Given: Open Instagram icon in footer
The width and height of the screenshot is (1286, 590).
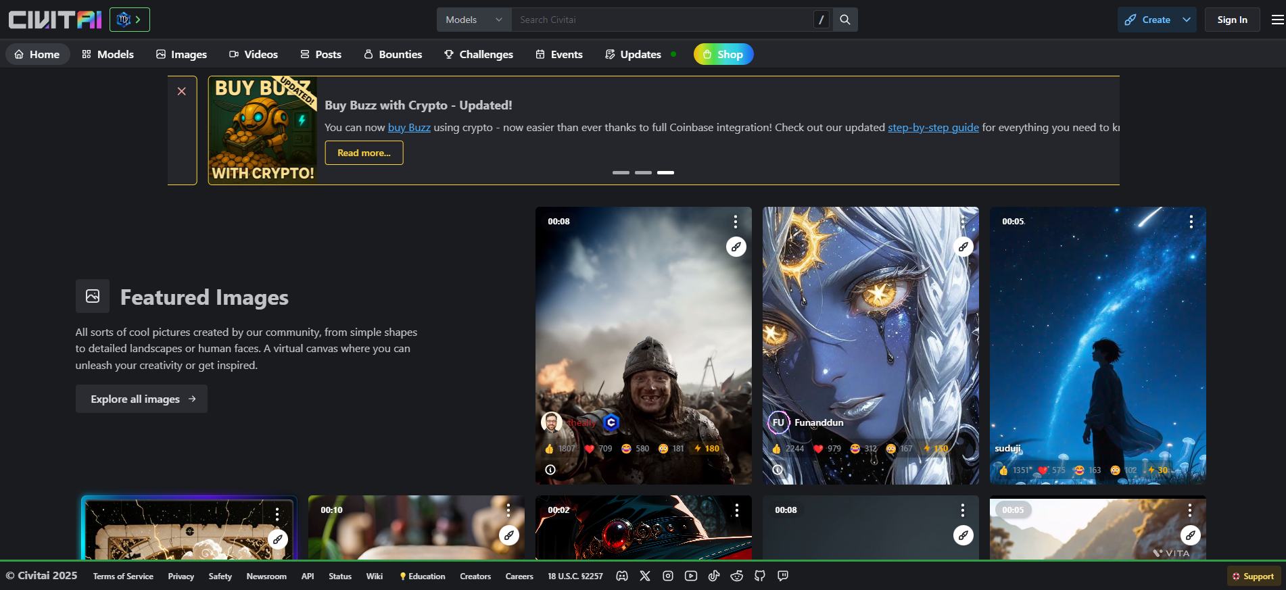Looking at the screenshot, I should pyautogui.click(x=668, y=576).
